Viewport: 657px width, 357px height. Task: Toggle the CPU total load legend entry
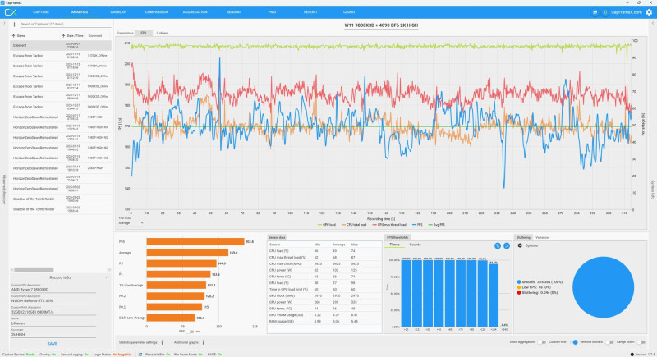pos(354,225)
